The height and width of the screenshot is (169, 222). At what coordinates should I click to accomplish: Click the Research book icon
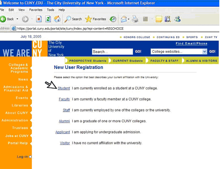pos(168,19)
